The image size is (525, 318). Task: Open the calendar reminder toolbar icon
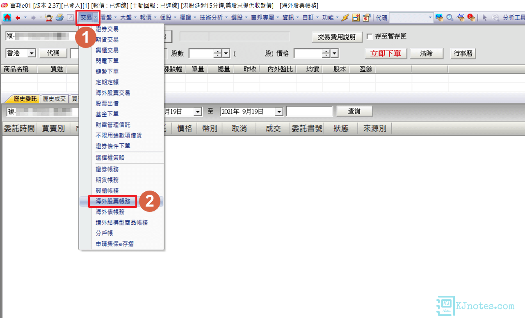(356, 18)
